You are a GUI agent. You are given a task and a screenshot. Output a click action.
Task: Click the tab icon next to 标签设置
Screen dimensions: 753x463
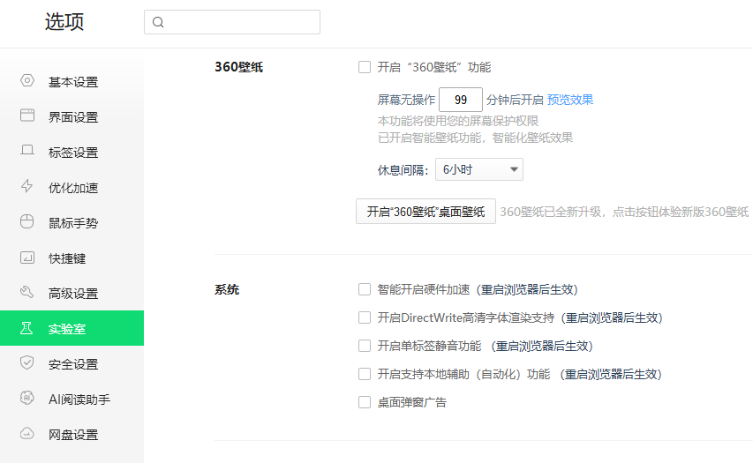pos(27,151)
